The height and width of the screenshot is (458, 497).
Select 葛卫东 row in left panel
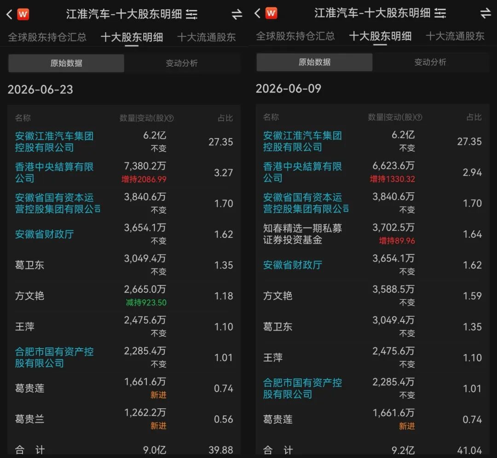pyautogui.click(x=124, y=265)
